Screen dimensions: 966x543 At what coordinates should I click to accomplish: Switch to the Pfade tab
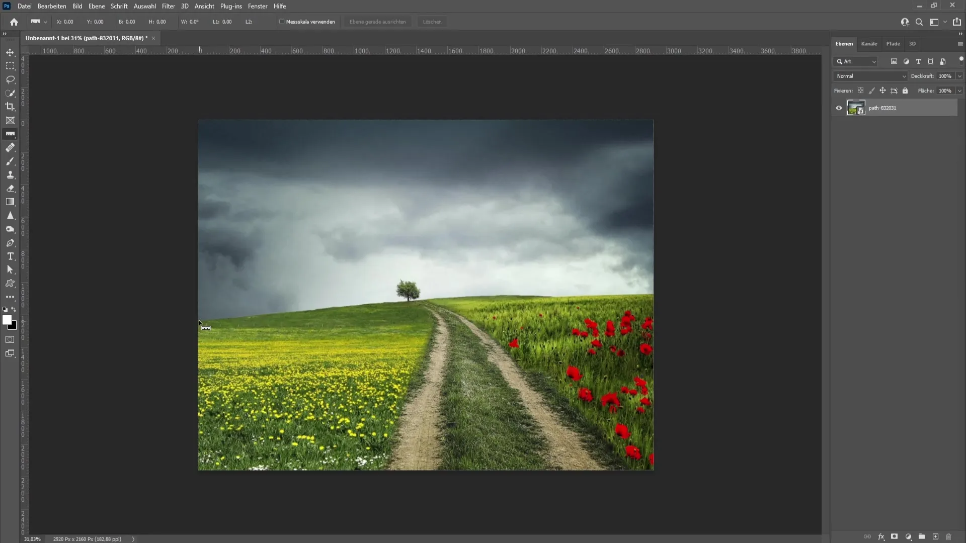coord(894,43)
